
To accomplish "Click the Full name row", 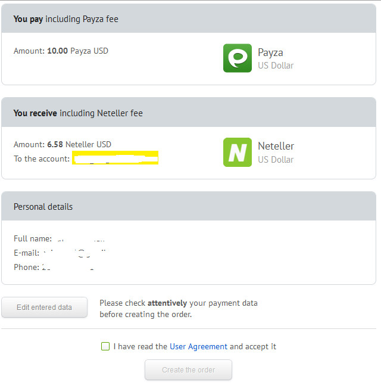I will pyautogui.click(x=60, y=238).
